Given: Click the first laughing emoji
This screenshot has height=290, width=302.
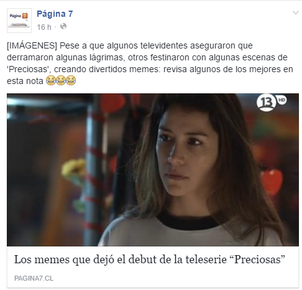Looking at the screenshot, I should tap(50, 80).
